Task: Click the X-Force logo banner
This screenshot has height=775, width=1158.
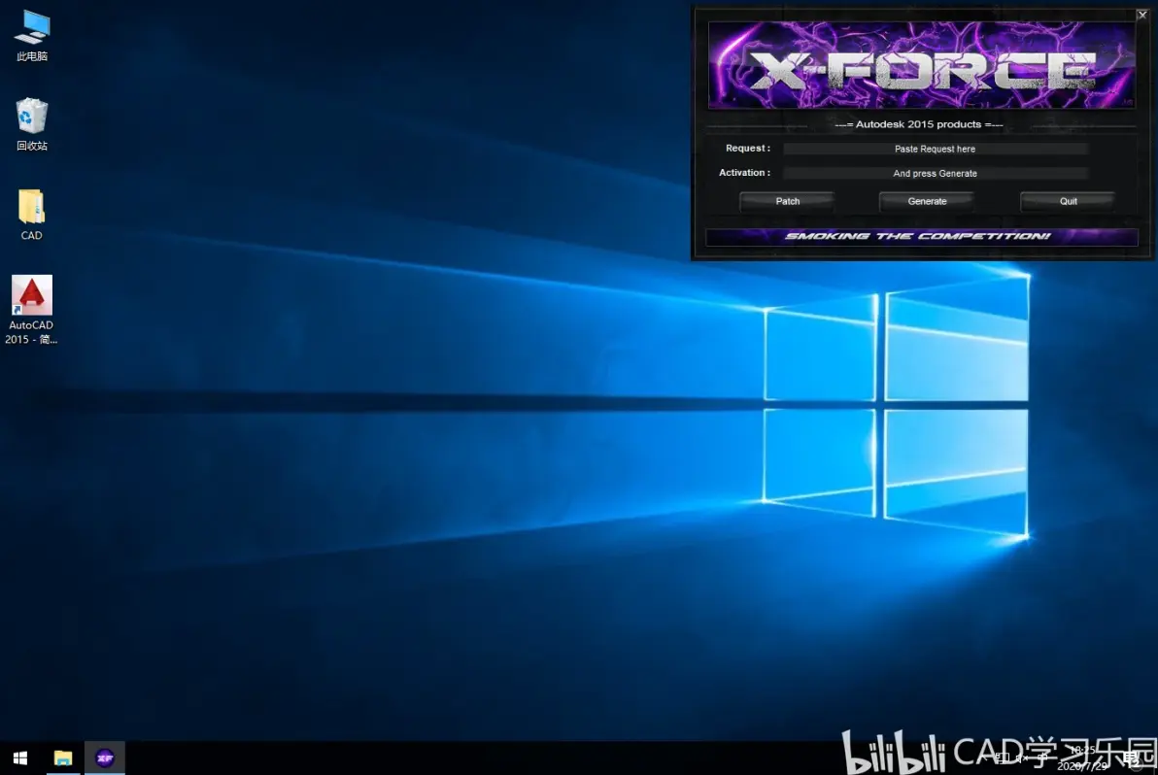Action: [921, 65]
